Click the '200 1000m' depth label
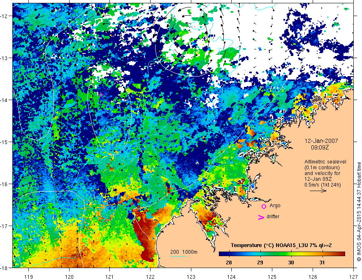Image resolution: width=362 pixels, height=280 pixels. tap(184, 252)
